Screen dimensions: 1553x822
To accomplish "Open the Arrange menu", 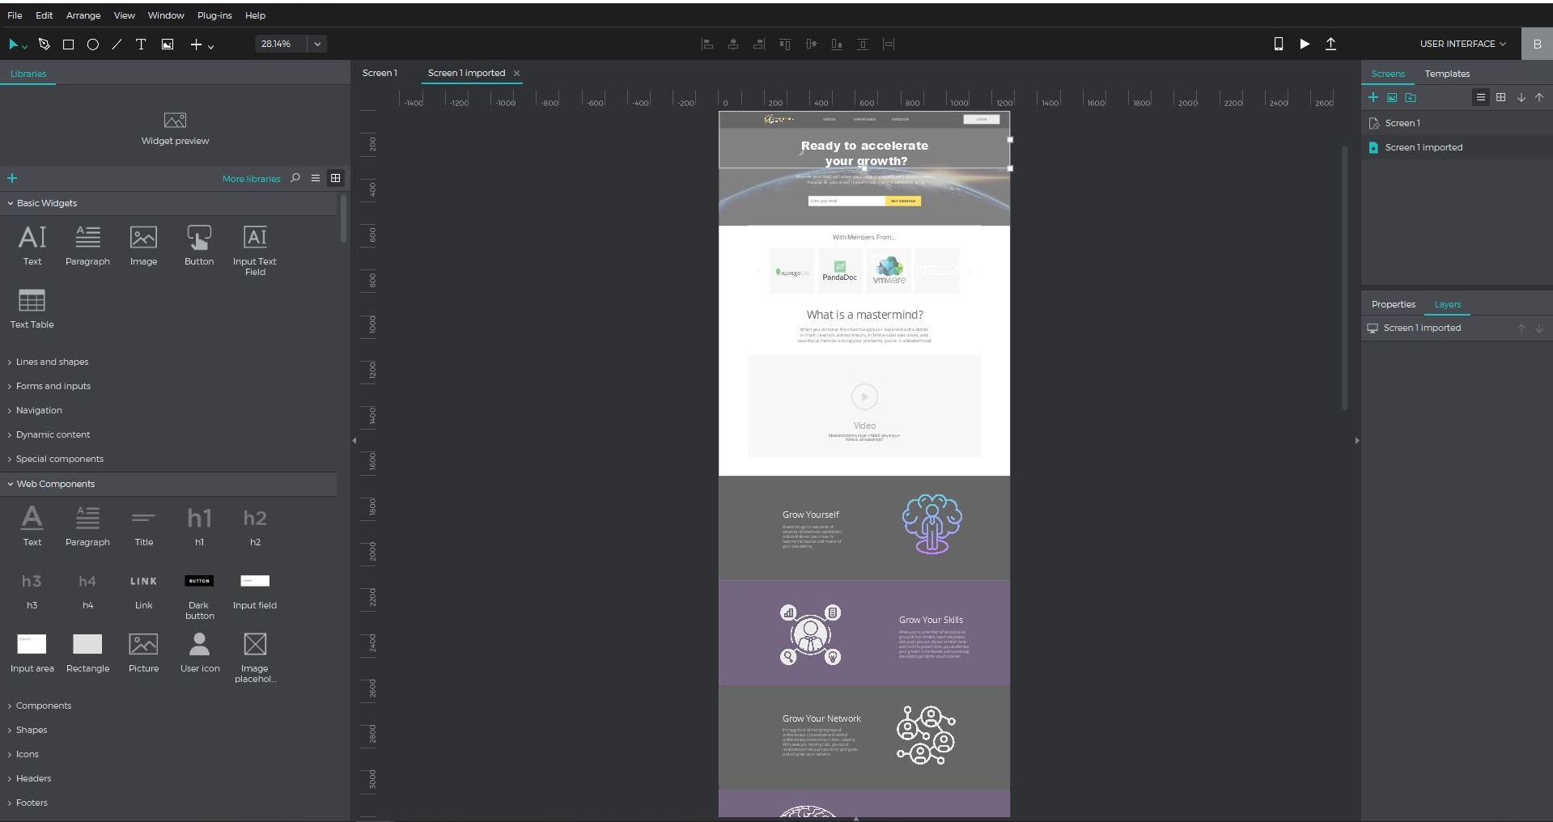I will (83, 15).
